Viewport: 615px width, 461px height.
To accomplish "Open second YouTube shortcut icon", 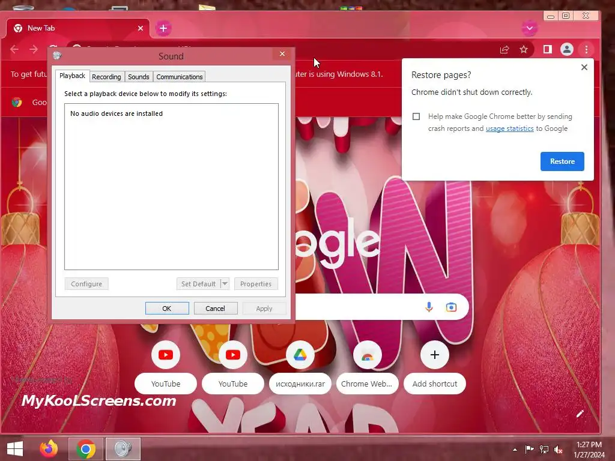I will [x=233, y=355].
